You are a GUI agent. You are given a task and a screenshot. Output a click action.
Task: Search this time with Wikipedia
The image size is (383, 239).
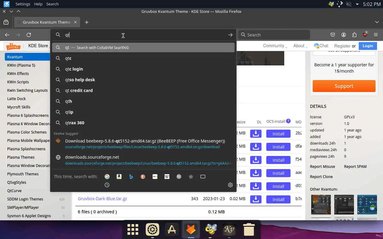point(167,177)
